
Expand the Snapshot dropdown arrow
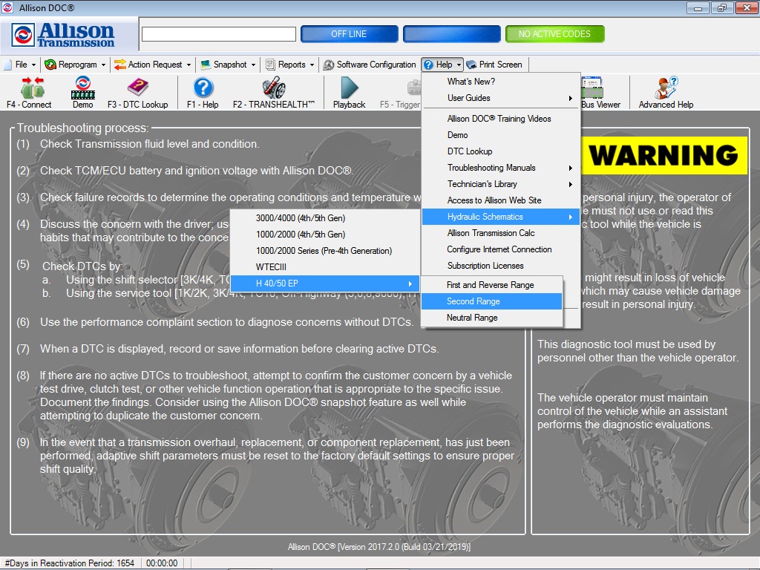[253, 65]
